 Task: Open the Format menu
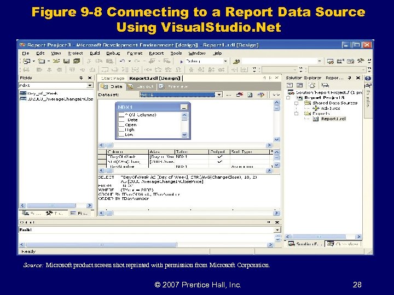pos(135,53)
